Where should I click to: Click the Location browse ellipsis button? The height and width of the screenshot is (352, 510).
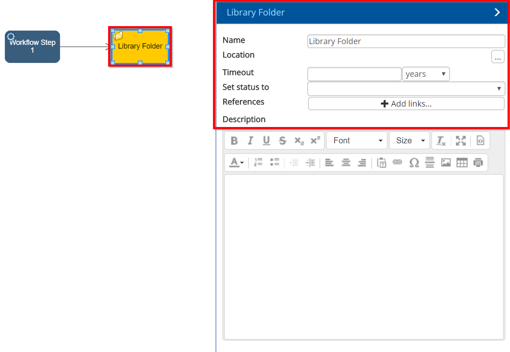[497, 57]
